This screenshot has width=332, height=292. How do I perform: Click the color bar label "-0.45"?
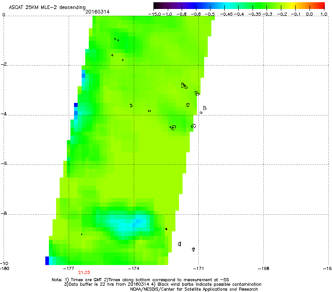(226, 14)
